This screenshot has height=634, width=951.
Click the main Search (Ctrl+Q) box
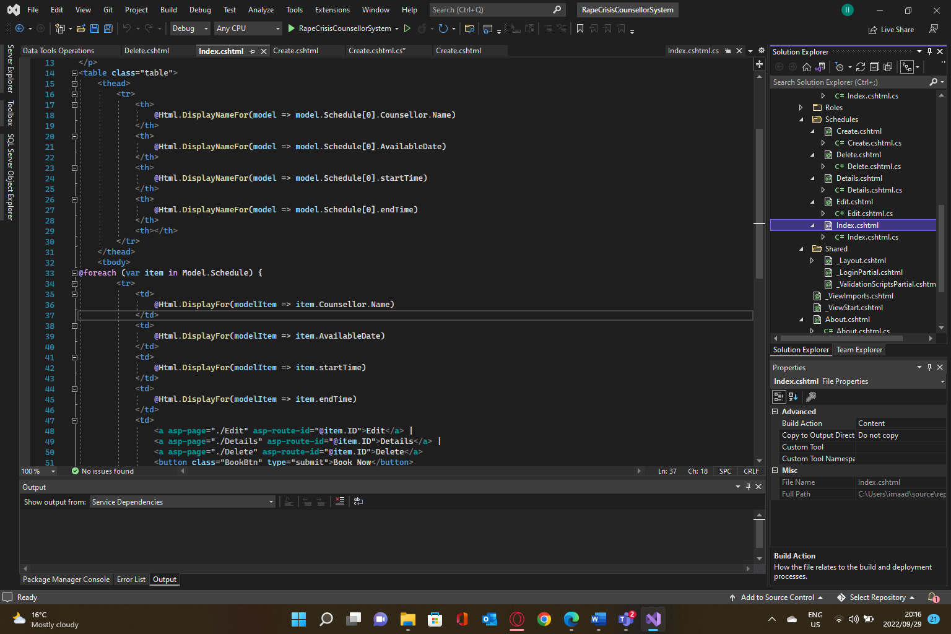(x=497, y=10)
